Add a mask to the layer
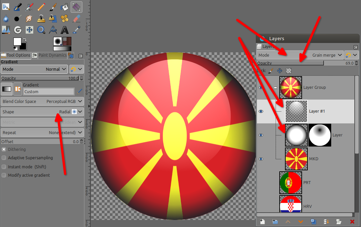Viewport: 361px width, 227px height. 339,222
